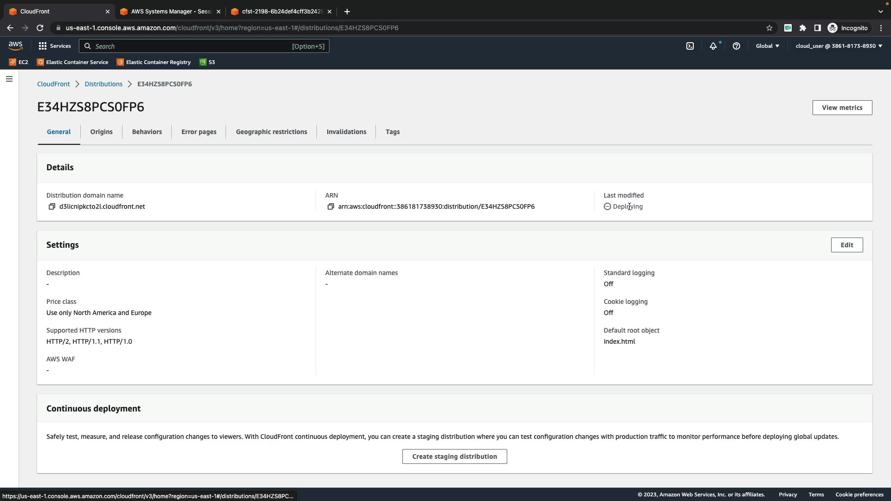Copy the distribution domain name
The height and width of the screenshot is (501, 891).
point(52,207)
